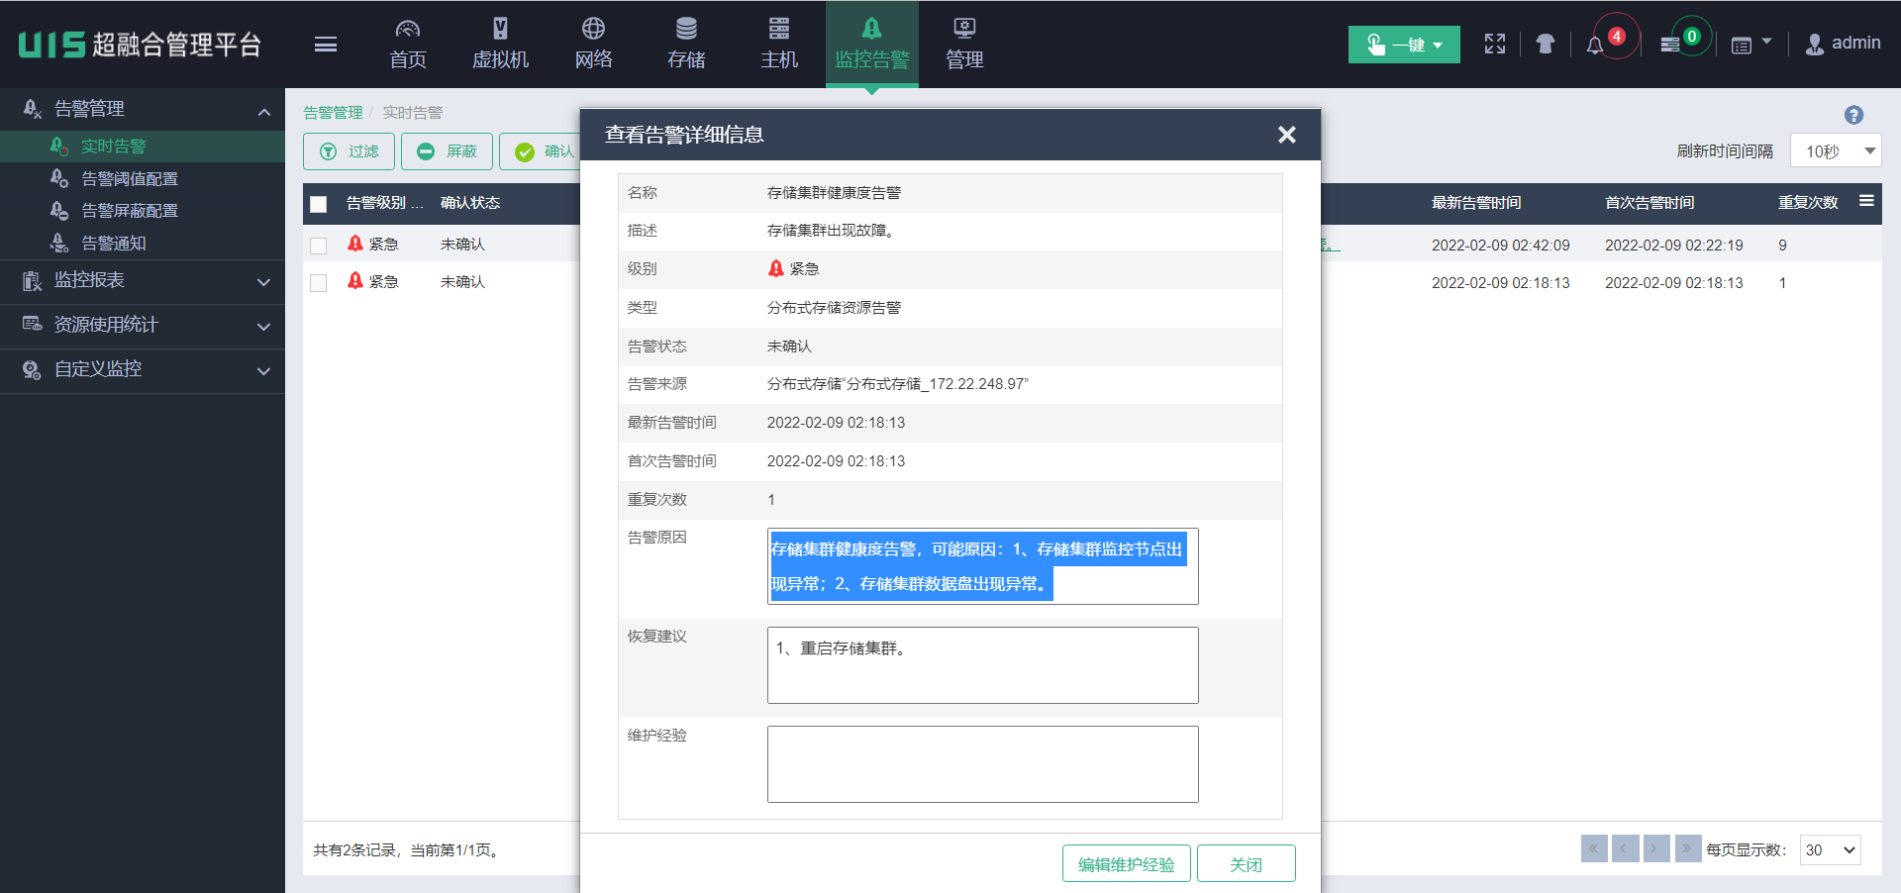Click the urgent alarm icon in the 02:42:09 row
The height and width of the screenshot is (893, 1901).
pyautogui.click(x=355, y=244)
